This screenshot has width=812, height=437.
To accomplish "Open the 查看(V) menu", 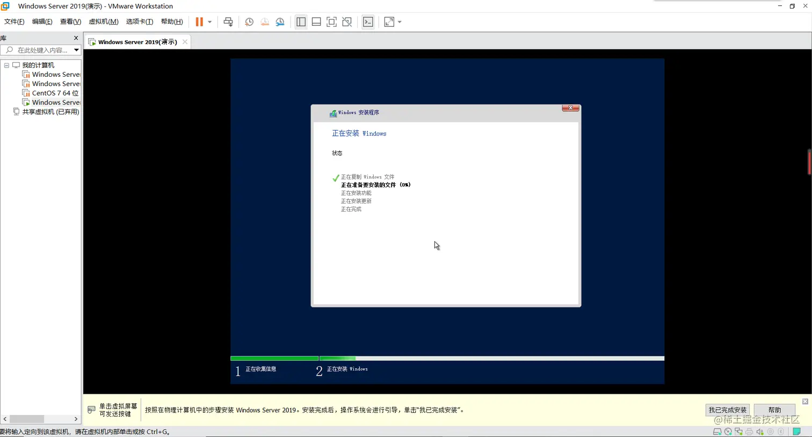I will pos(70,21).
